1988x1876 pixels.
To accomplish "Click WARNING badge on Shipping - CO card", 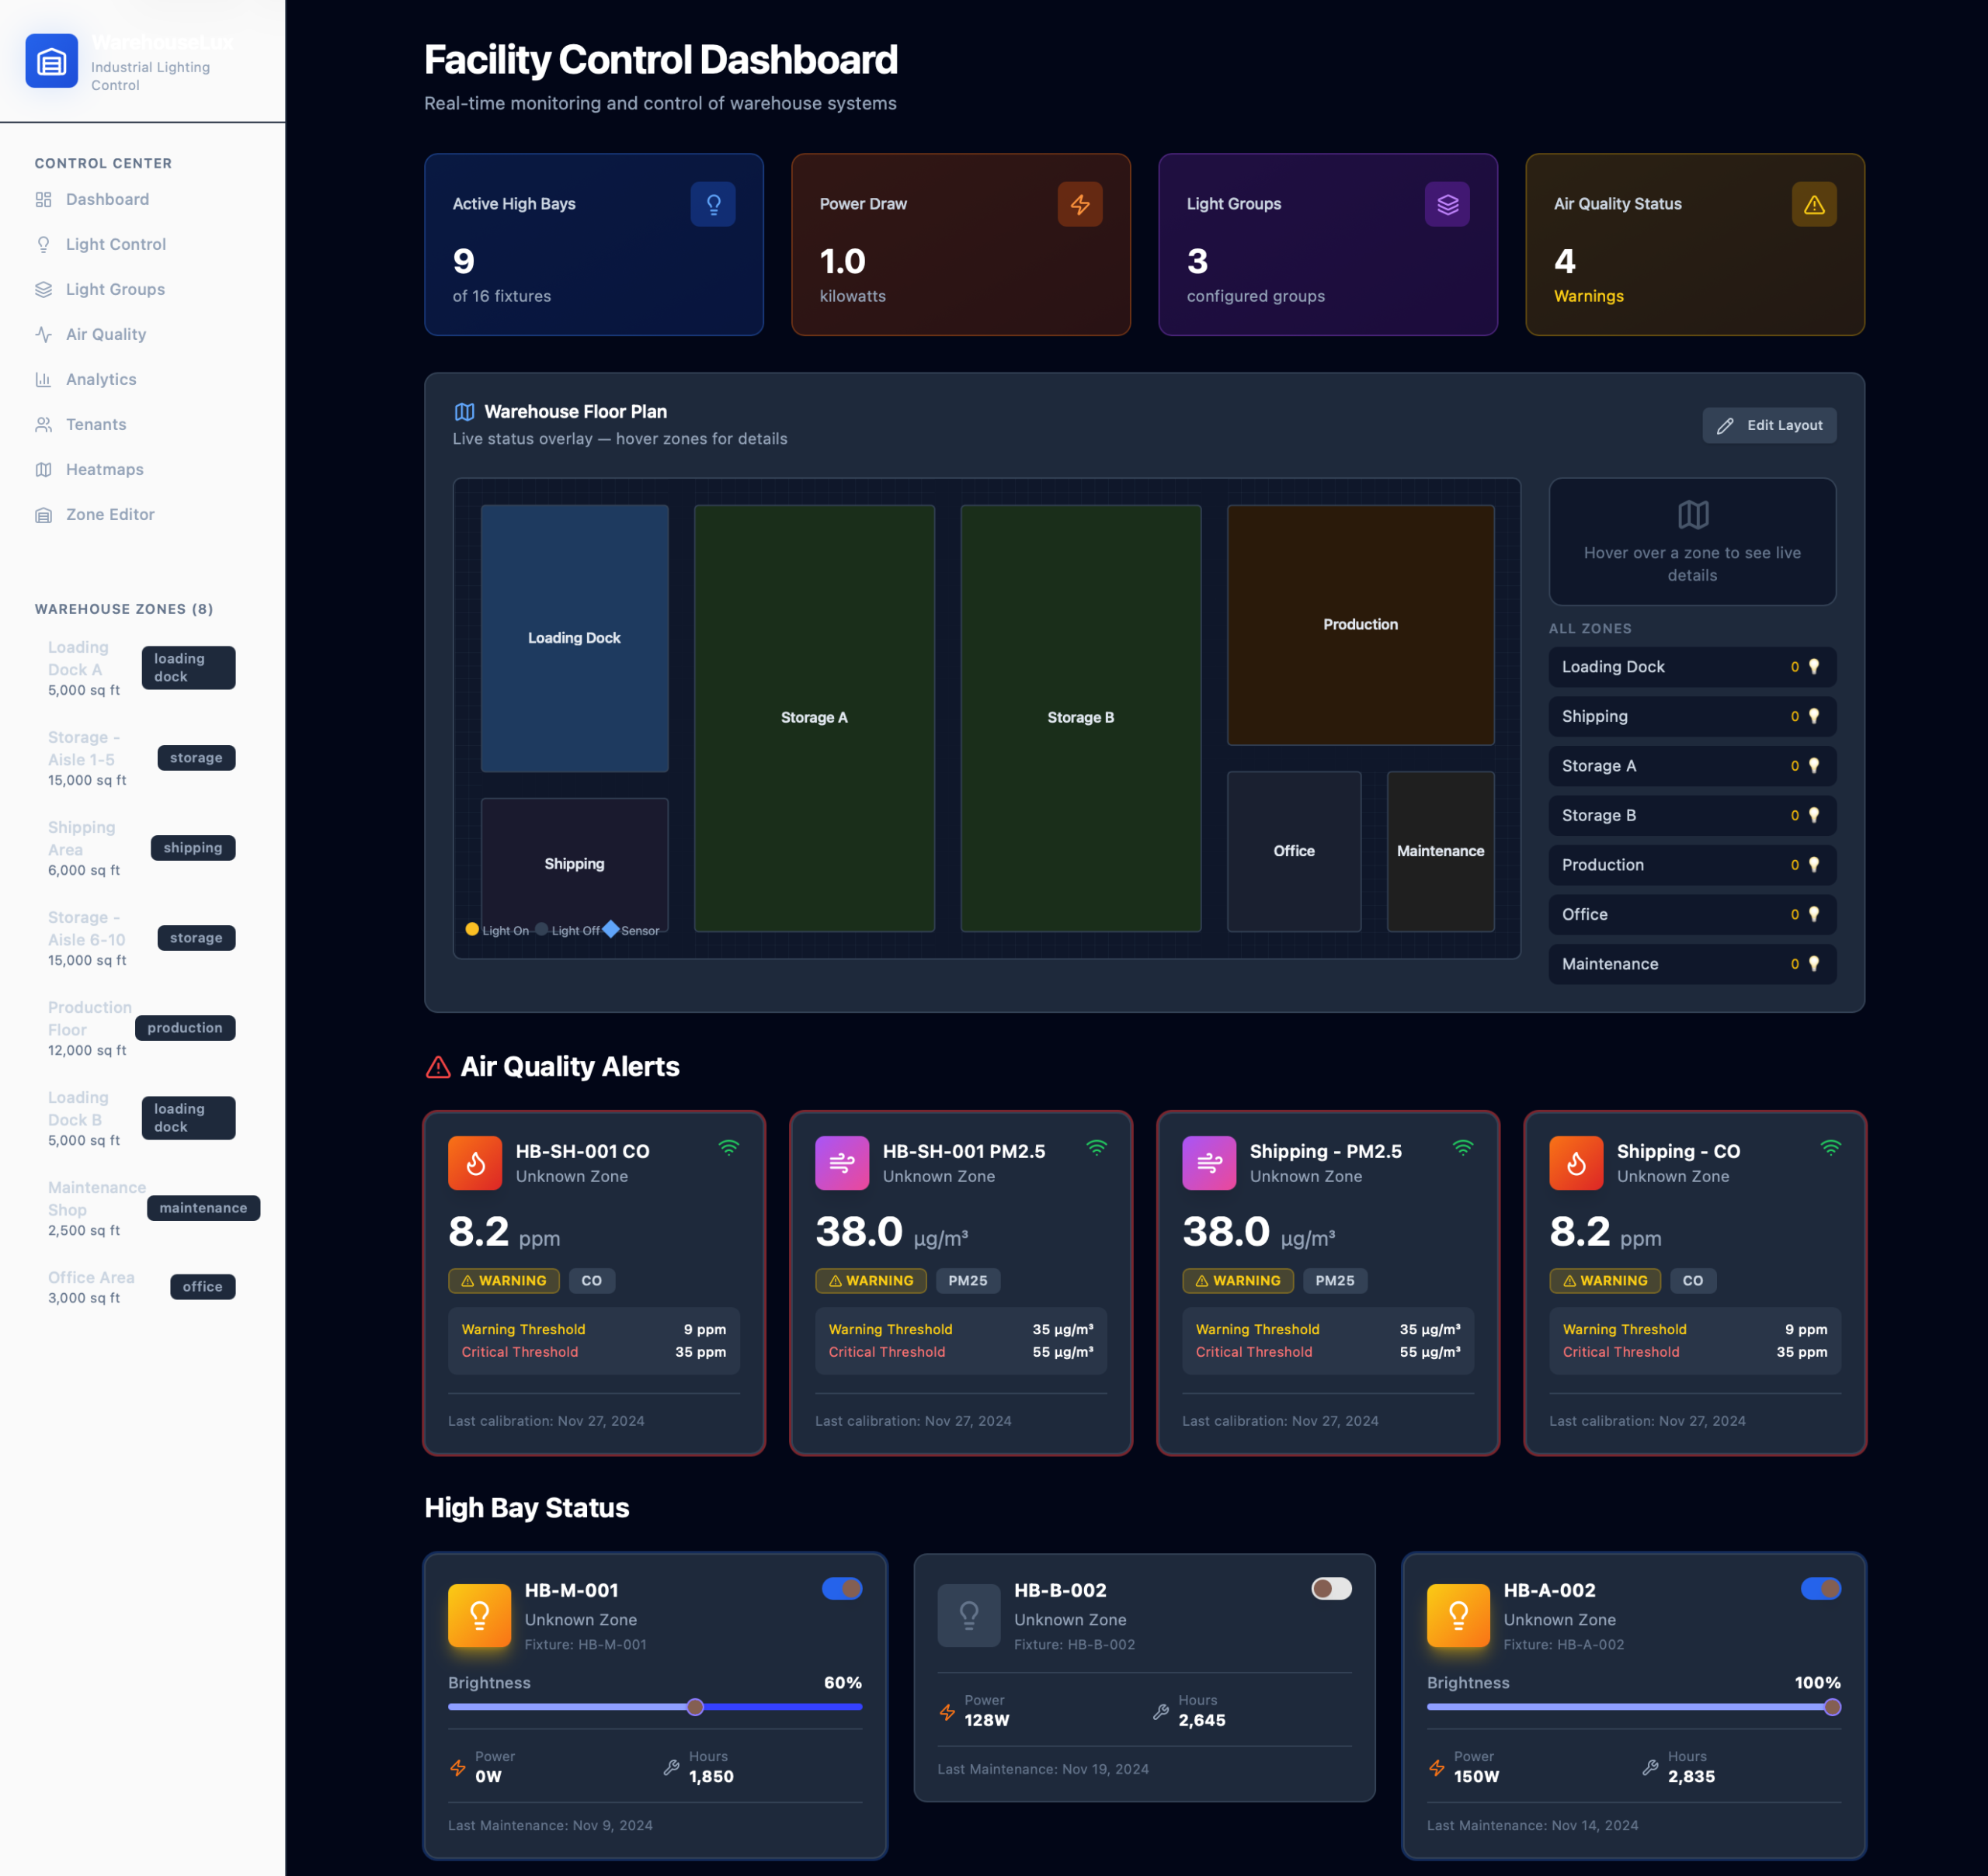I will pyautogui.click(x=1606, y=1281).
